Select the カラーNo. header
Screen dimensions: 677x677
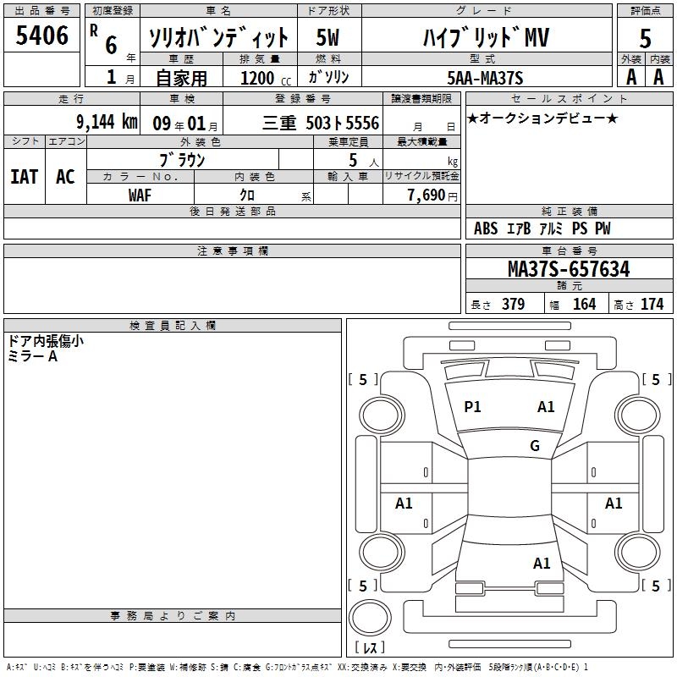(x=140, y=176)
